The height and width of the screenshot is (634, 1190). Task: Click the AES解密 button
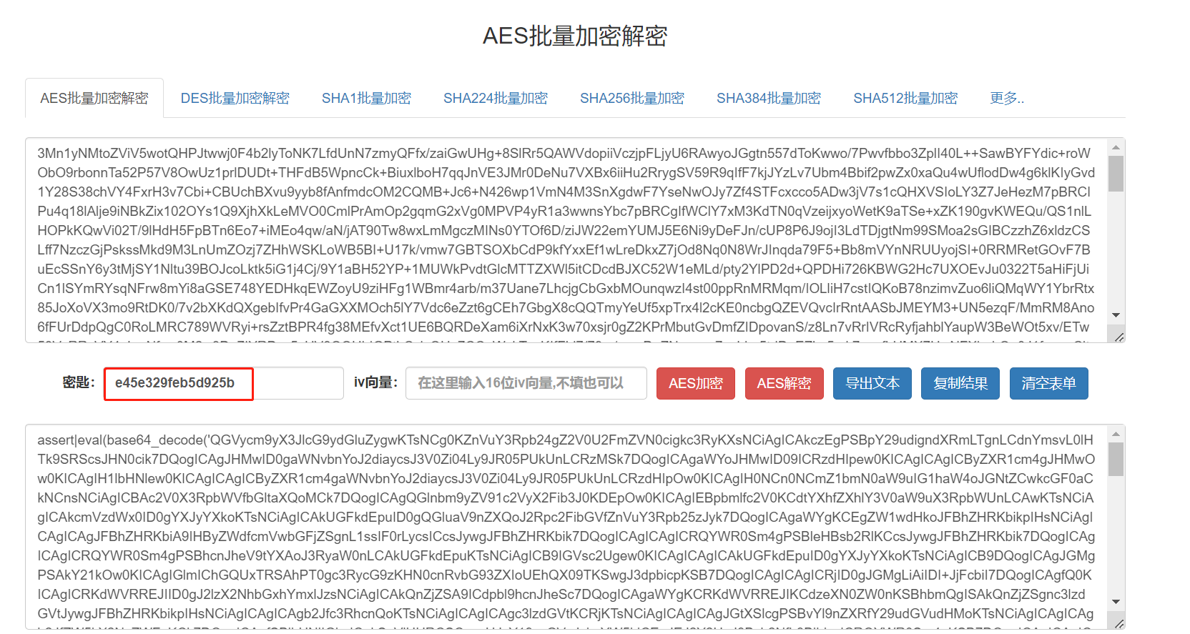pyautogui.click(x=784, y=383)
